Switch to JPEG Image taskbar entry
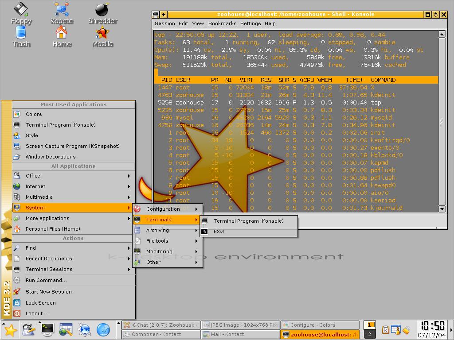 coord(240,325)
